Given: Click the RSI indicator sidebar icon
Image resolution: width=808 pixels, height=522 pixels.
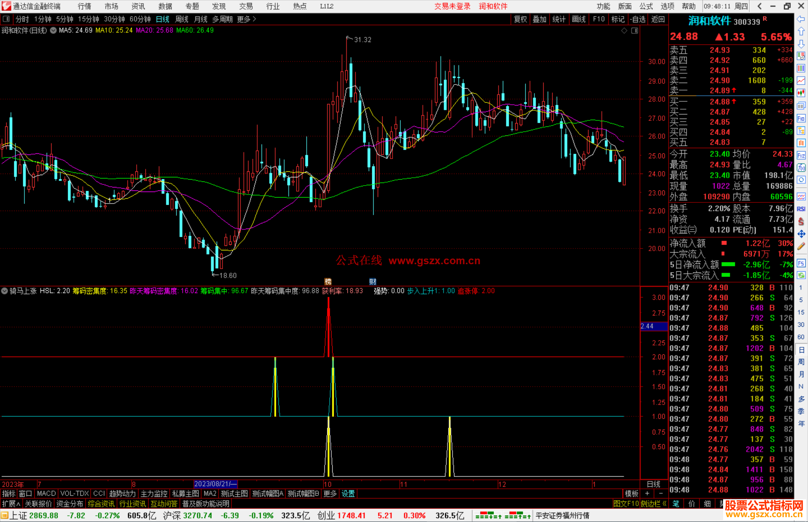Looking at the screenshot, I should 801,209.
